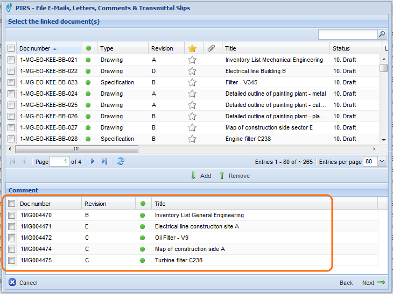
Task: Click the green Add down arrow icon
Action: click(193, 175)
